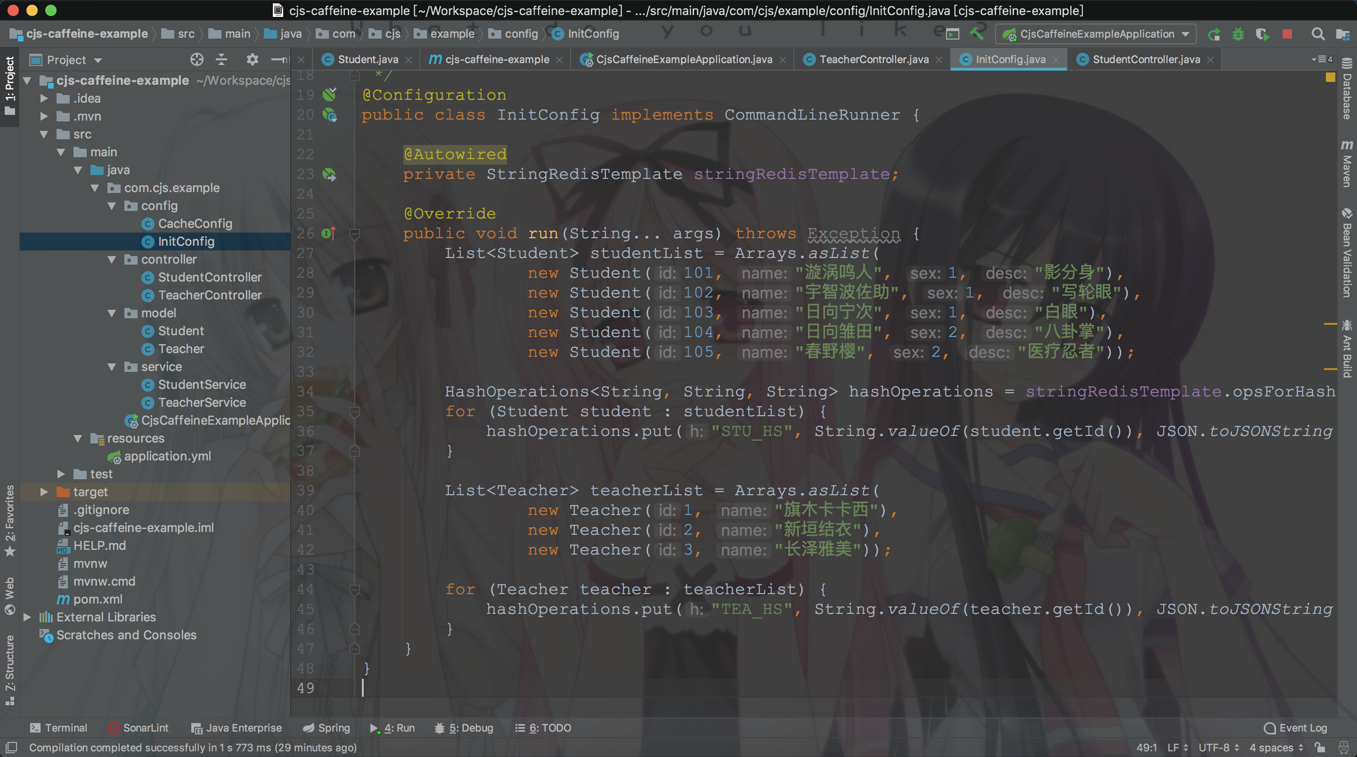The height and width of the screenshot is (757, 1357).
Task: Expand the target folder
Action: coord(44,491)
